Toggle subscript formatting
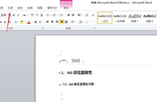This screenshot has height=102, width=157. click(5, 22)
